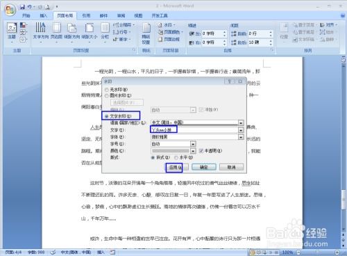Launch Page Setup dialog from group corner
This screenshot has height=256, width=347.
tap(134, 49)
